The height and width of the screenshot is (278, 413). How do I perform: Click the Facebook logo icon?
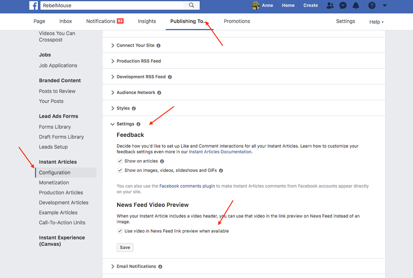34,5
